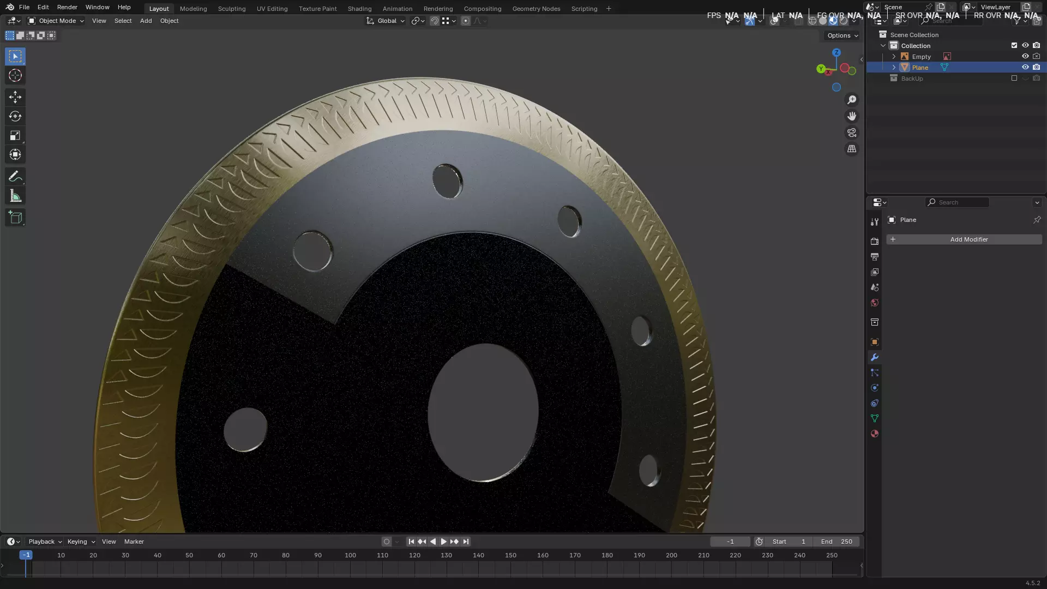Image resolution: width=1047 pixels, height=589 pixels.
Task: Activate the Transform tool
Action: 15,154
